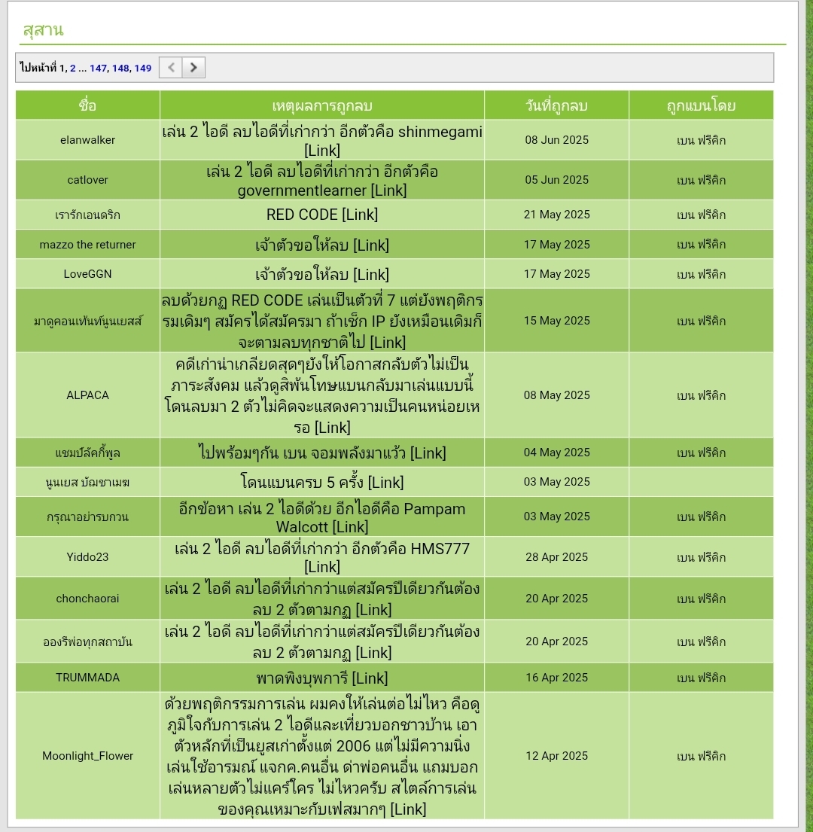Screen dimensions: 813x832
Task: Click the ถูกแบนโดย column header
Action: click(x=701, y=105)
